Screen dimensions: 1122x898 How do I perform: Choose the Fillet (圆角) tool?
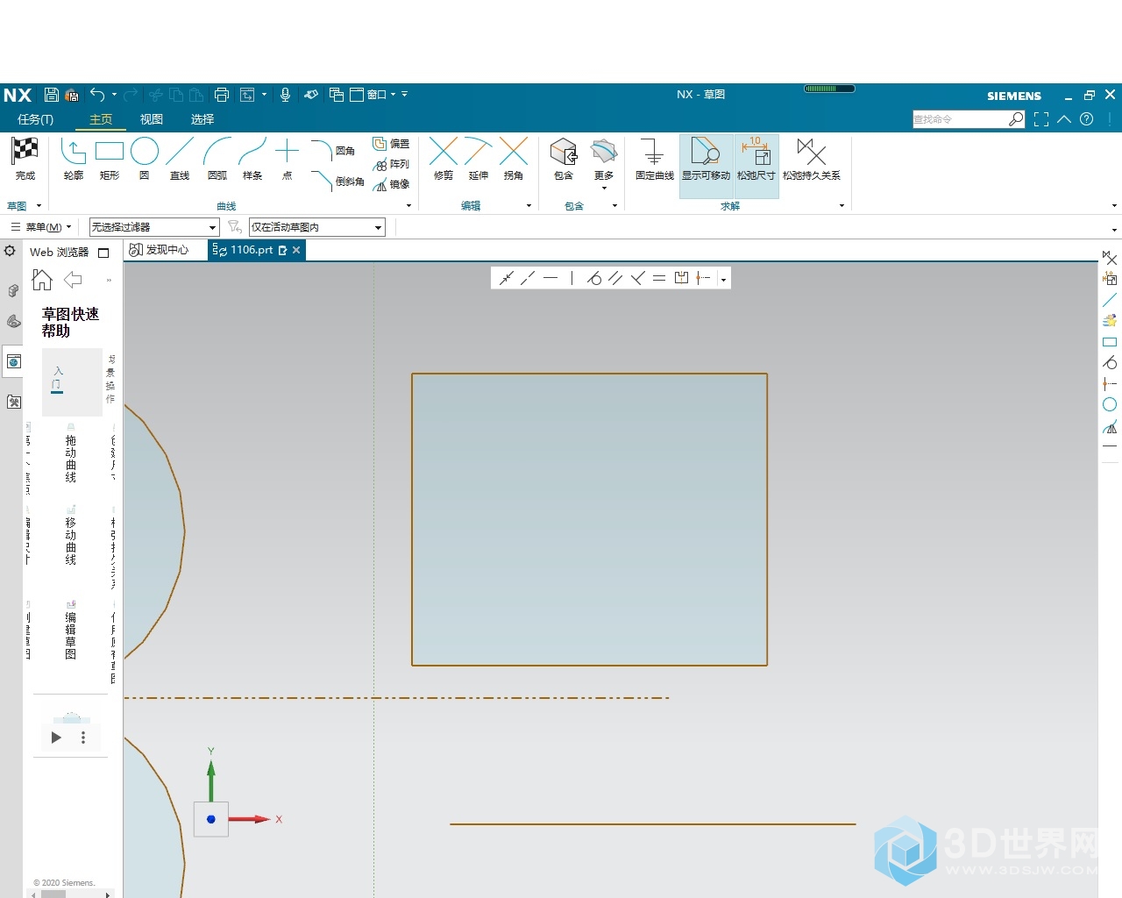(333, 151)
